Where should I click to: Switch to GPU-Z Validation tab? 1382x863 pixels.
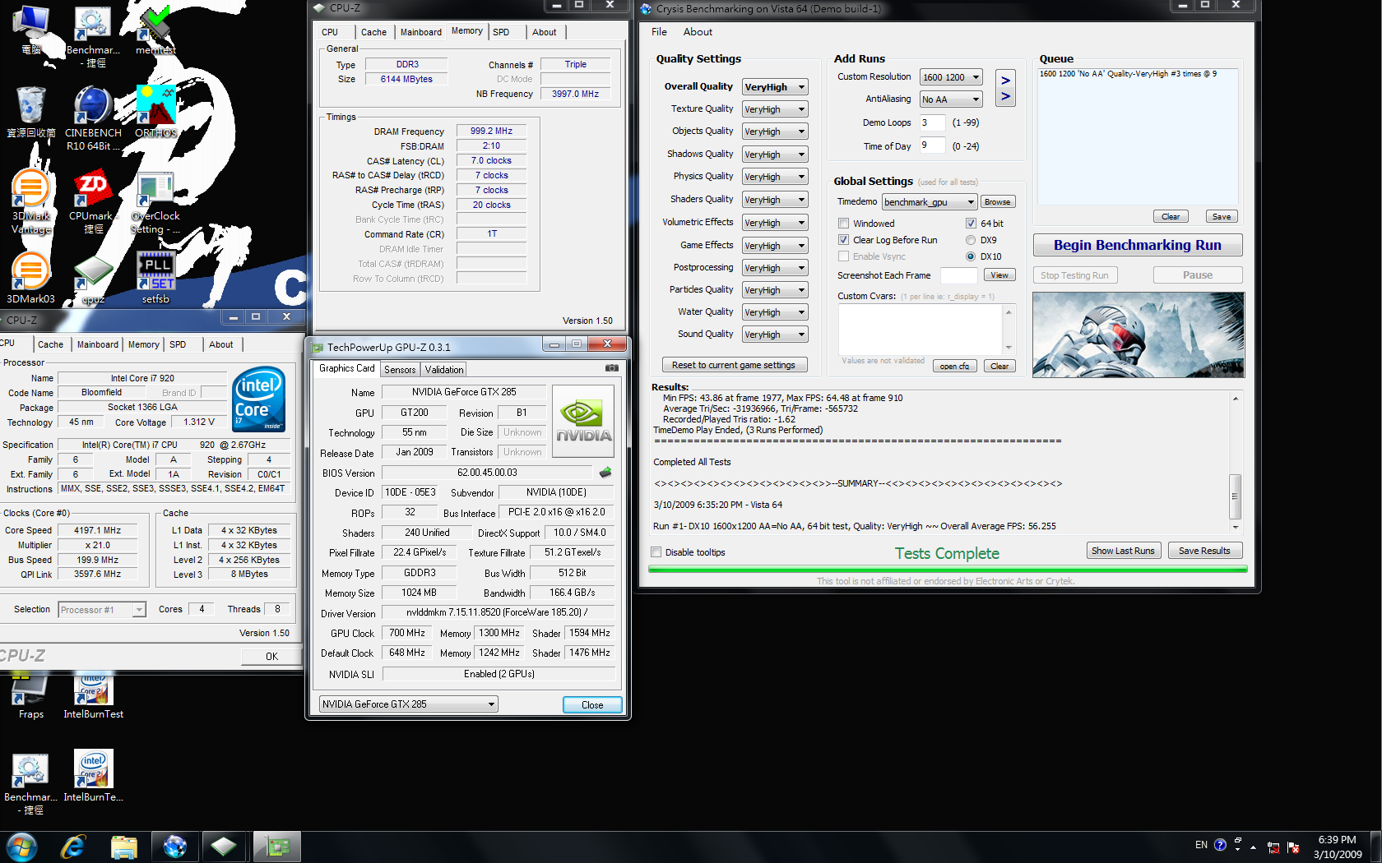(444, 370)
